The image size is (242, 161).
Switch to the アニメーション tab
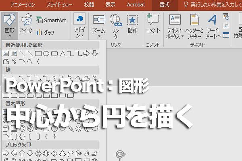23,5
